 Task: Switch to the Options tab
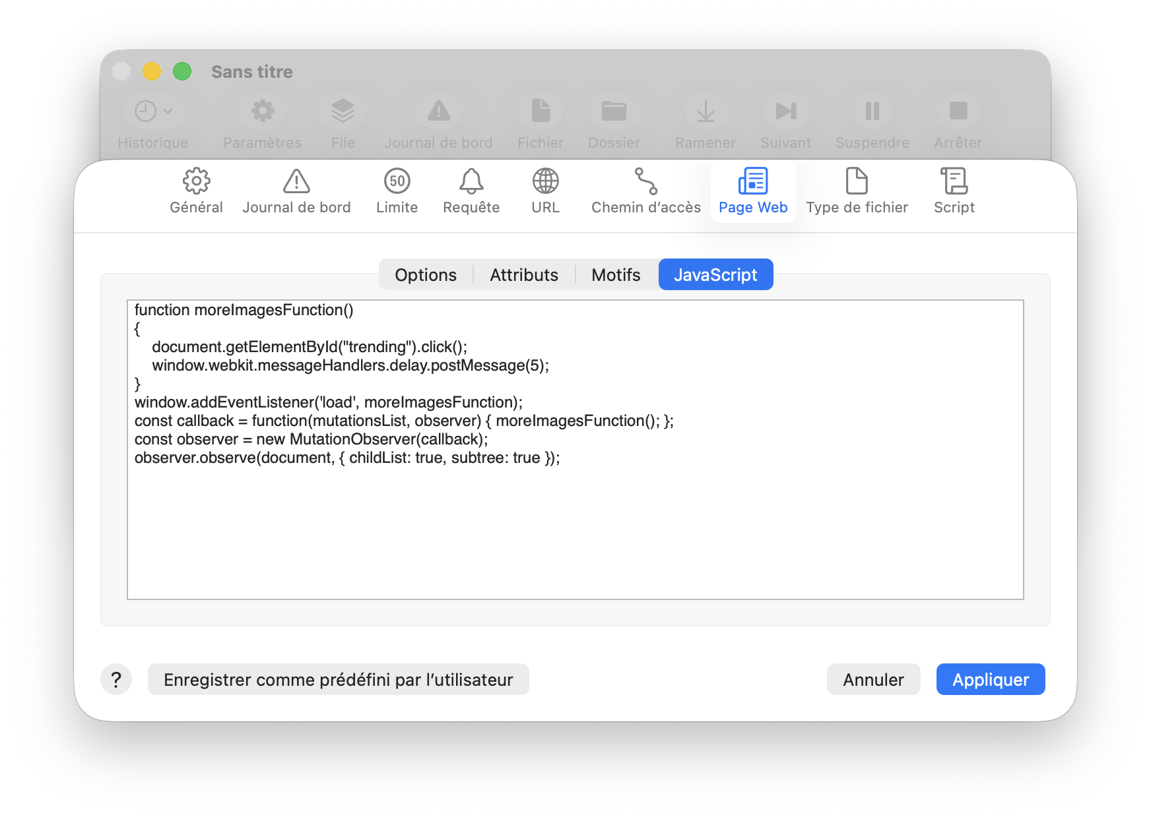(426, 275)
